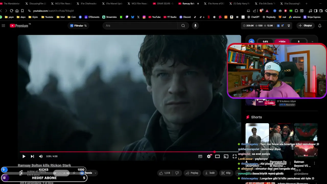The image size is (327, 184).
Task: Enter fullscreen video mode
Action: (235, 156)
